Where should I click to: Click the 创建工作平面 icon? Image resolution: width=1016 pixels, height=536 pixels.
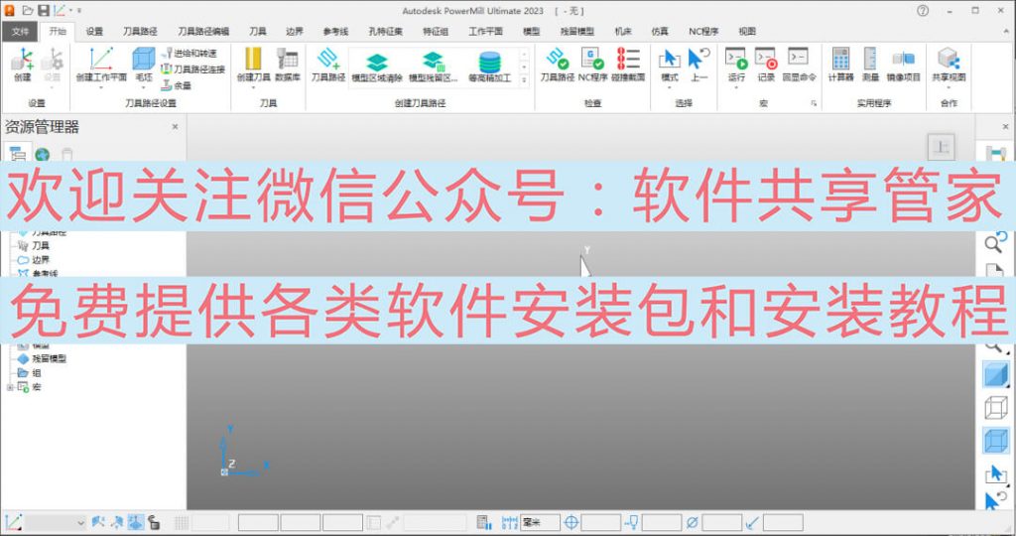[101, 61]
